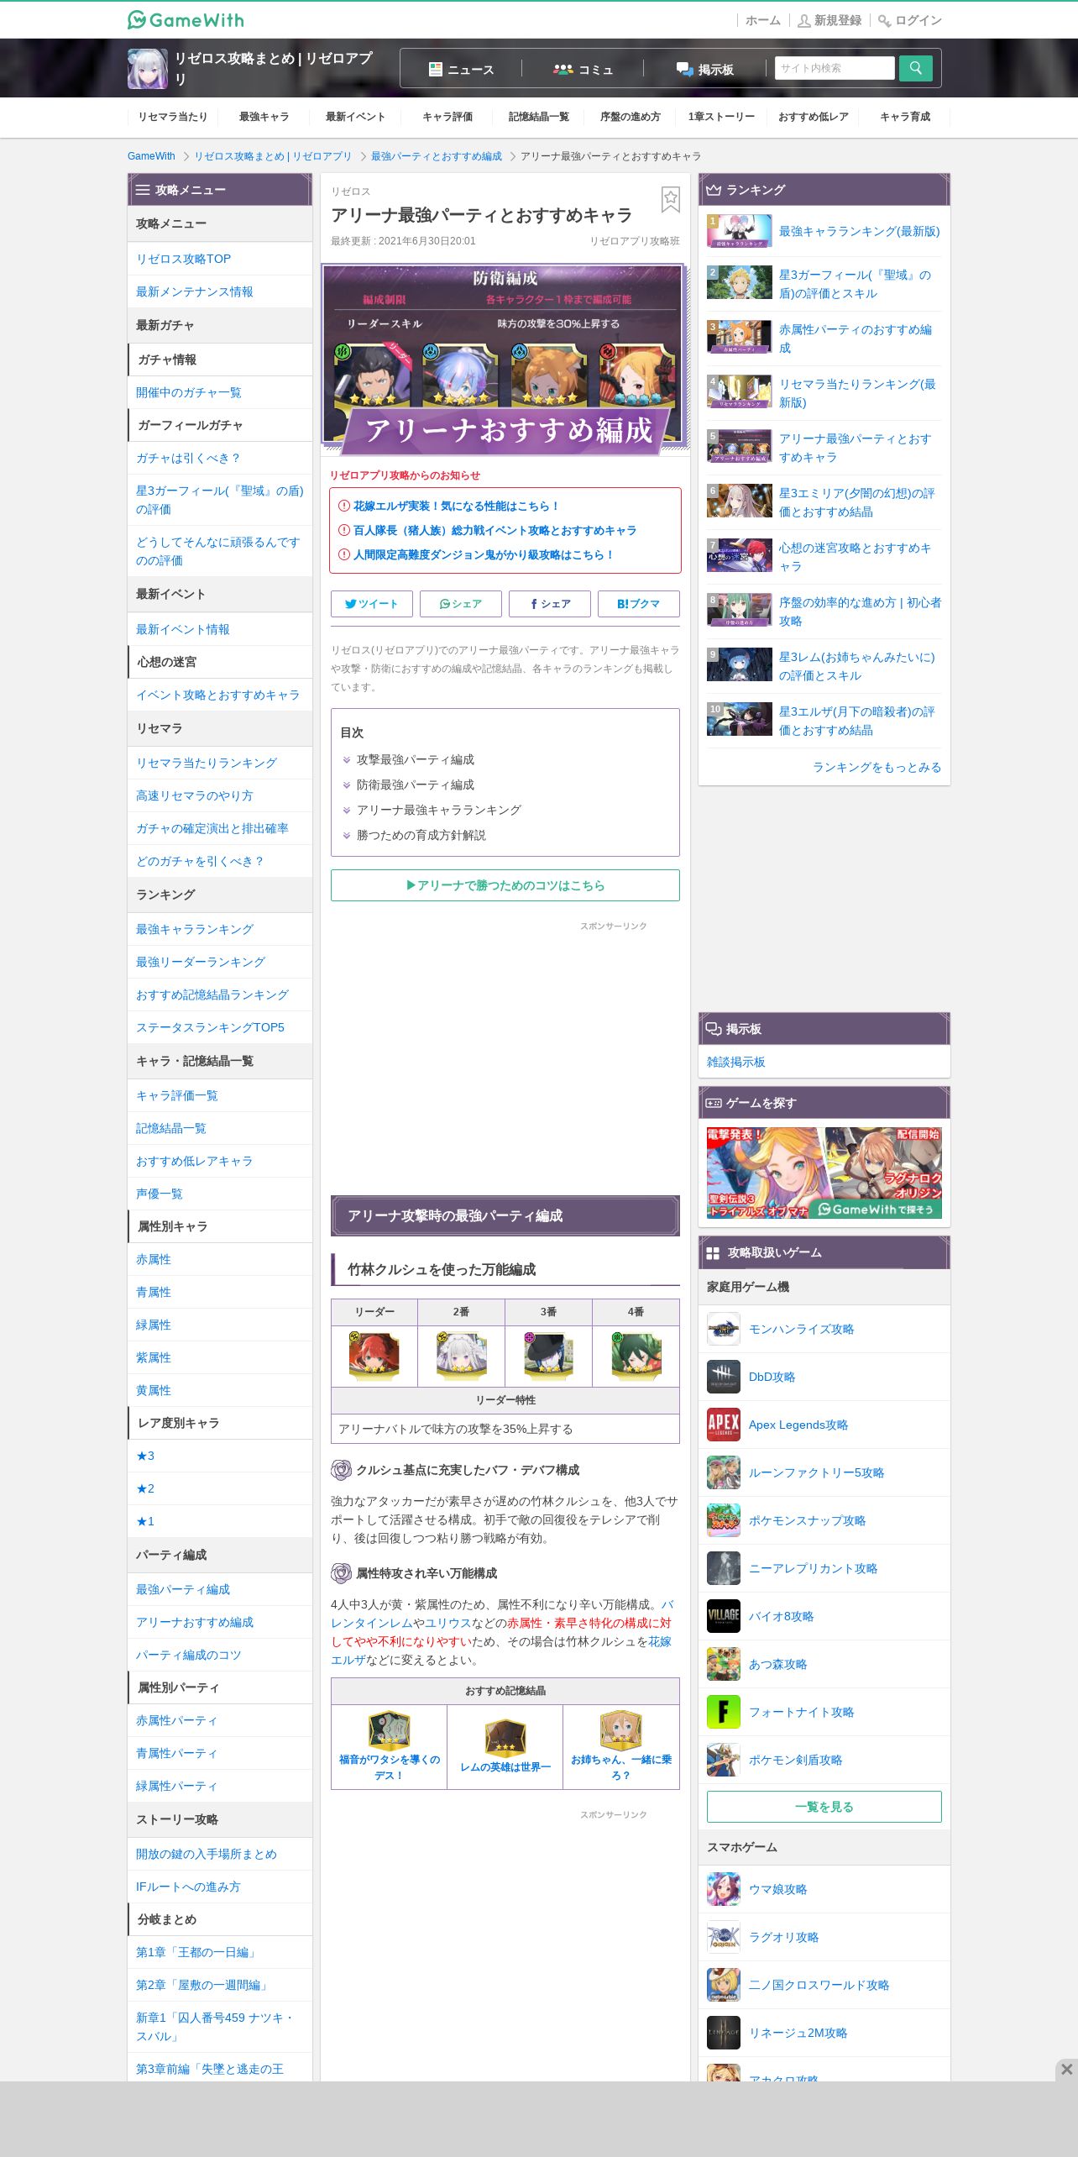The height and width of the screenshot is (2157, 1078).
Task: Open 百人隊長 総力戦イベント攻略 notice link
Action: point(495,530)
